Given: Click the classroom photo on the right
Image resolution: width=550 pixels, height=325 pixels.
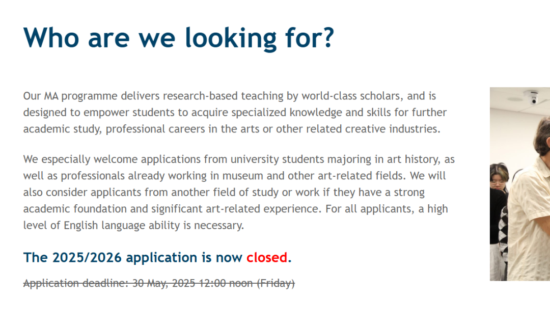Looking at the screenshot, I should pos(520,184).
